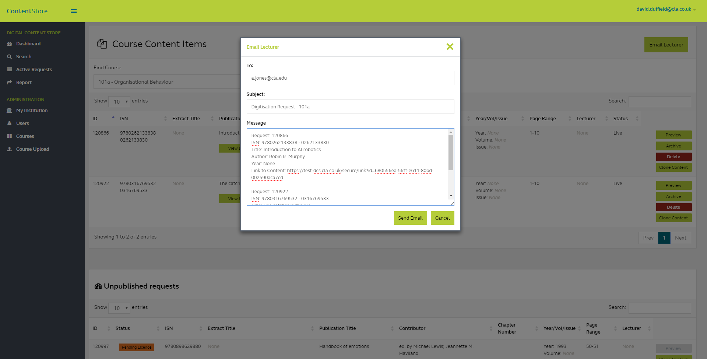Click the Subject input field
This screenshot has height=359, width=707.
tap(350, 107)
